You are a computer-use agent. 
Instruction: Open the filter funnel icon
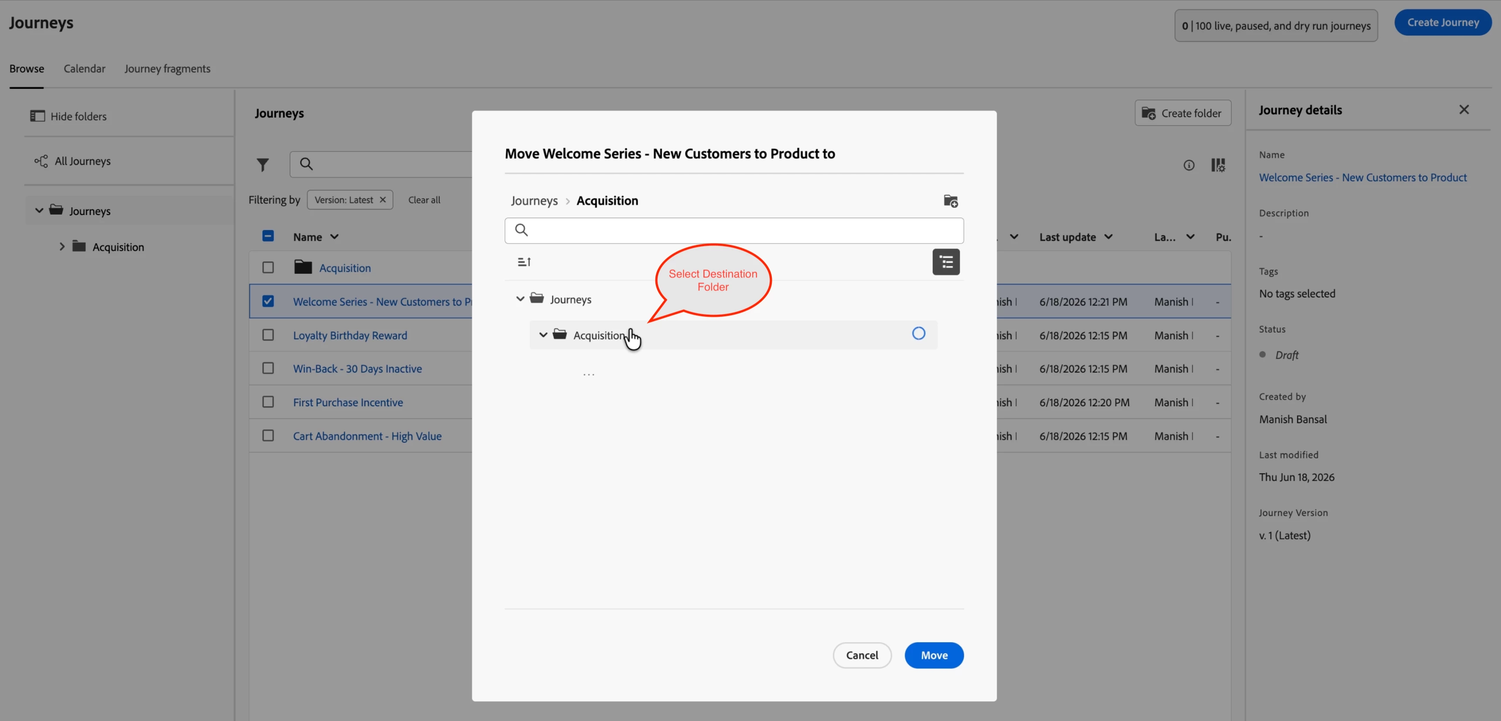(x=263, y=165)
